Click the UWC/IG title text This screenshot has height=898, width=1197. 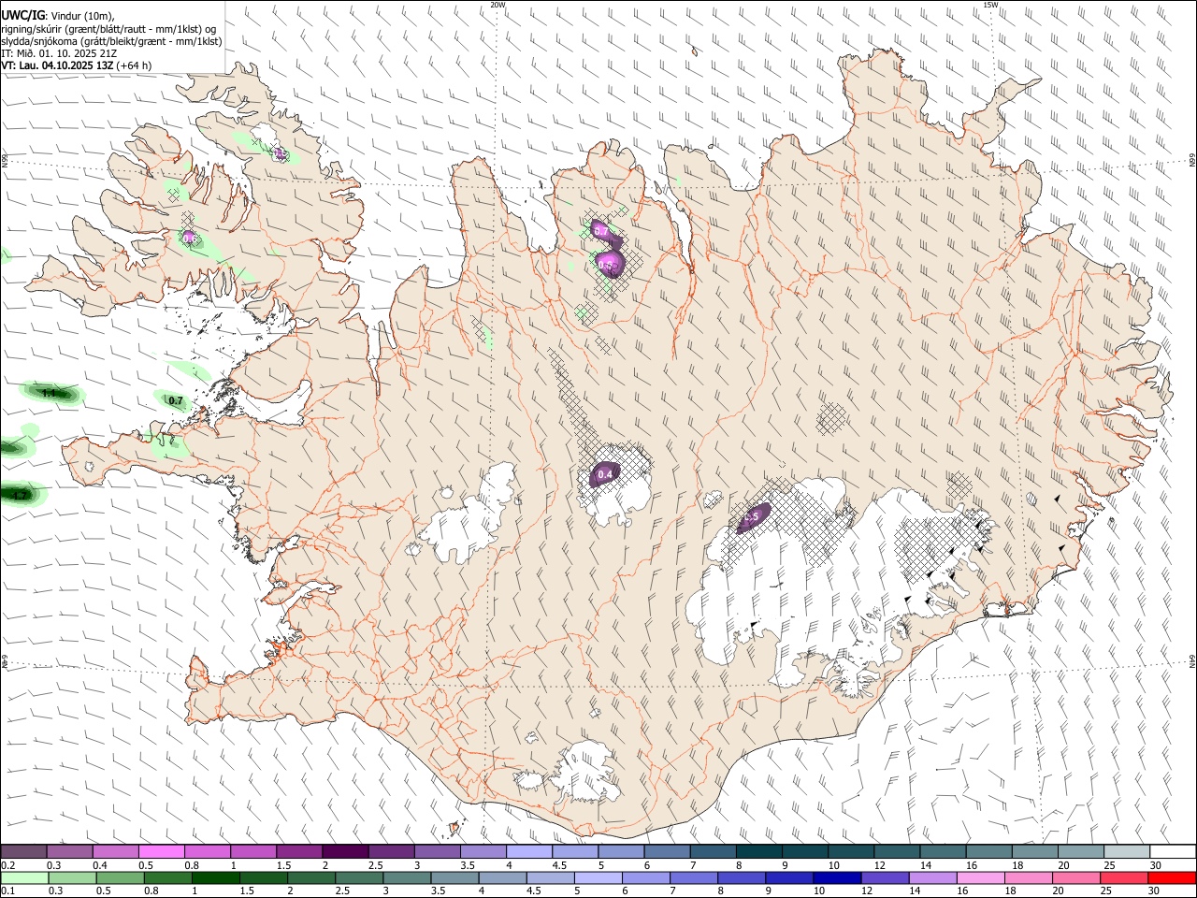22,15
